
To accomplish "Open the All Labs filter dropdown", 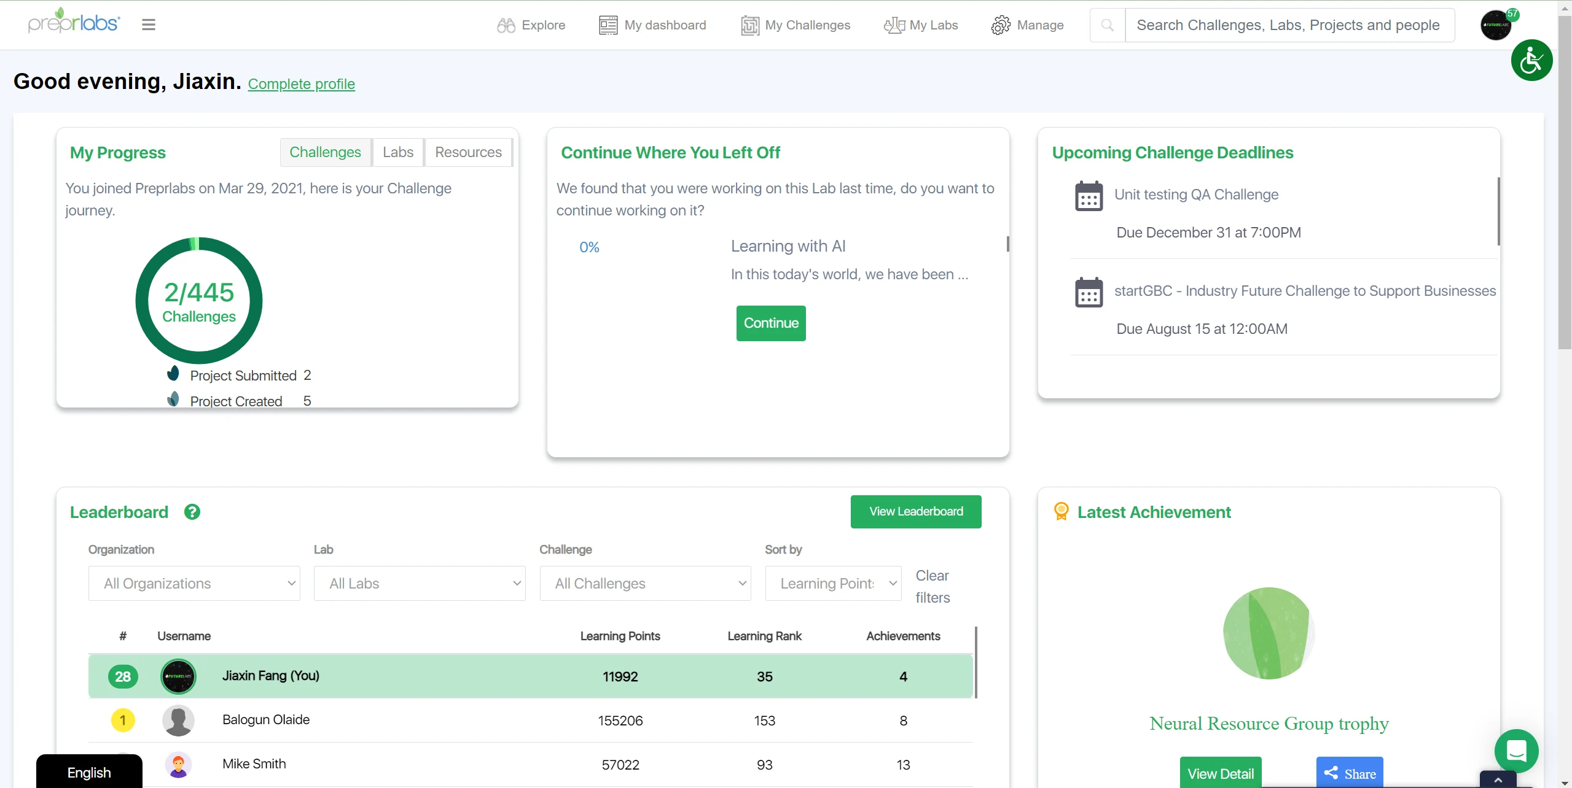I will (x=420, y=583).
